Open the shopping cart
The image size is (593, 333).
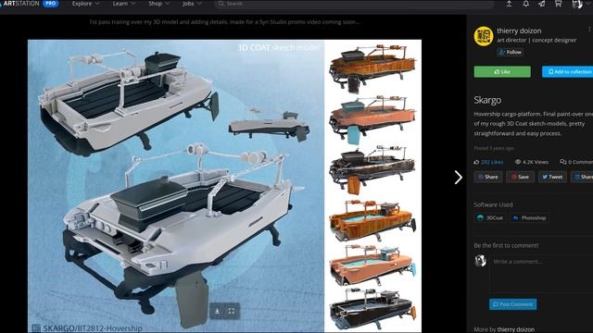[558, 4]
